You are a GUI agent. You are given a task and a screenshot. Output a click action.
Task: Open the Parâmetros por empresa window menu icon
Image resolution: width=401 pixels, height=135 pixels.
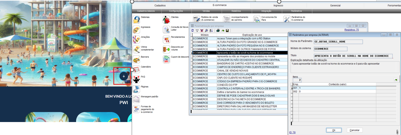[290, 35]
